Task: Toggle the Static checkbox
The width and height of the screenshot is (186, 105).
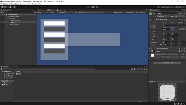Action: click(x=177, y=13)
